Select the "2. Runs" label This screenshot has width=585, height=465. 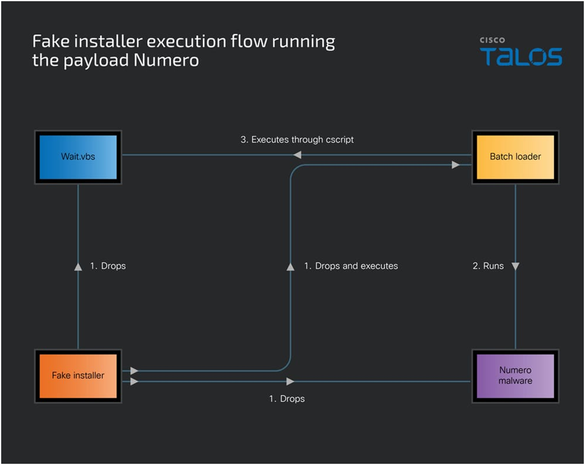488,266
